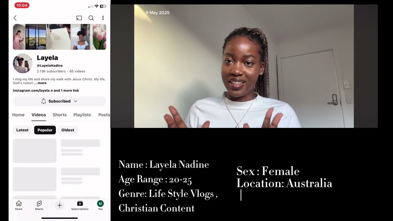Switch to the Home channel tab
Image resolution: width=393 pixels, height=221 pixels.
pyautogui.click(x=18, y=115)
